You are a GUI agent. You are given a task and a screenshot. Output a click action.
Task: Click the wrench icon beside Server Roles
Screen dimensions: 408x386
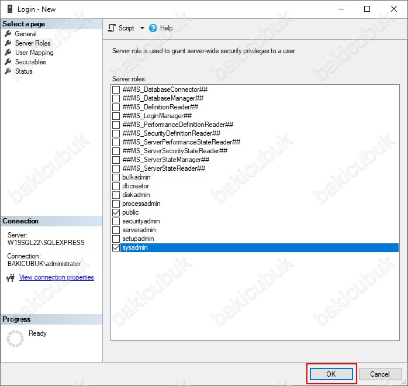pyautogui.click(x=8, y=43)
